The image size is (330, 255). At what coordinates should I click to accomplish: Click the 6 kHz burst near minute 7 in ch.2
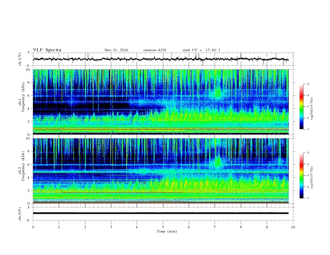[x=217, y=161]
